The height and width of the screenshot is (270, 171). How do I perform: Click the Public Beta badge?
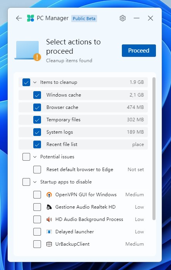(84, 19)
